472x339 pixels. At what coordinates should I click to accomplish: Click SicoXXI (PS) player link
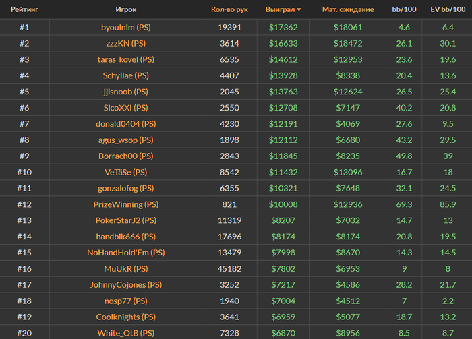pos(126,108)
